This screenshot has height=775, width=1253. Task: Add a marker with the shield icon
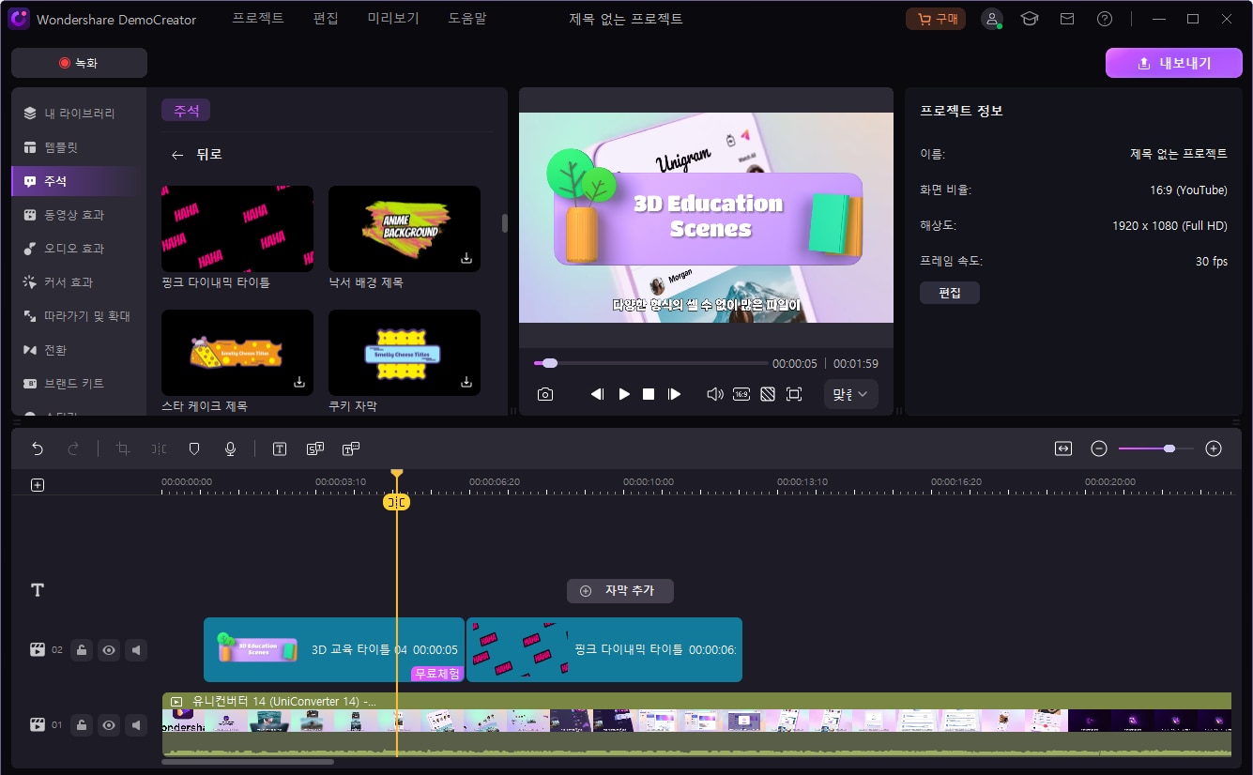tap(194, 449)
